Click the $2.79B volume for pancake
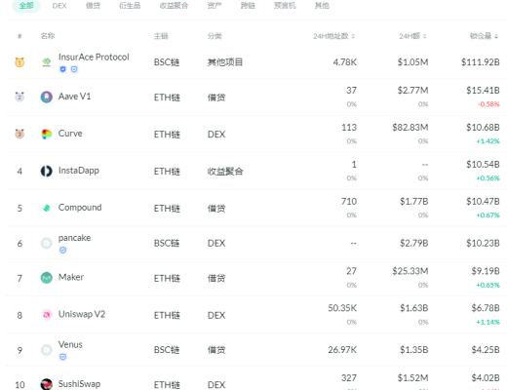 point(413,243)
